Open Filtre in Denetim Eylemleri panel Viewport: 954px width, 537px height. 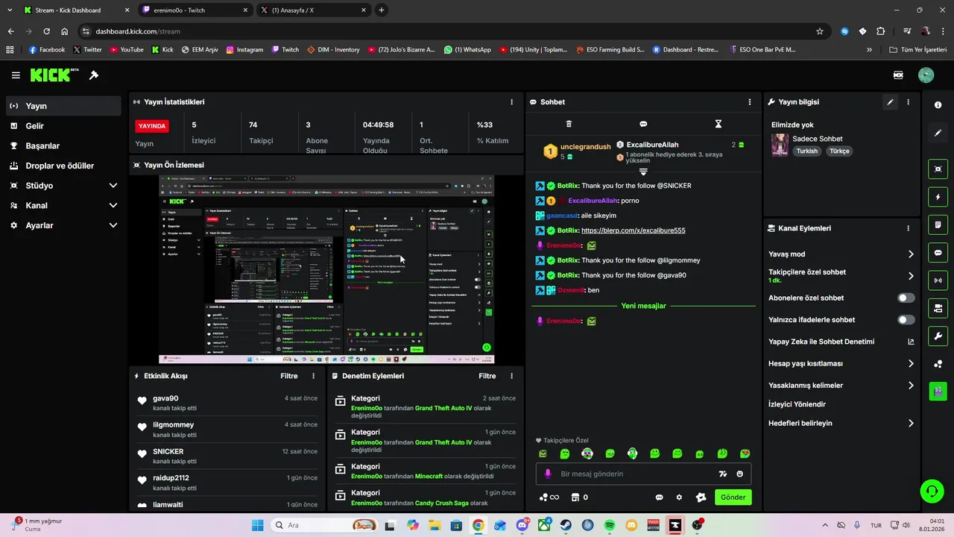click(x=487, y=377)
